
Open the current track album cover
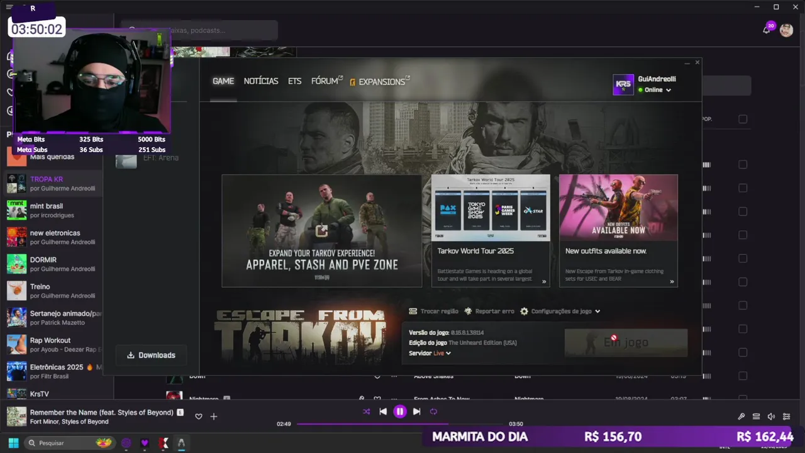[16, 417]
